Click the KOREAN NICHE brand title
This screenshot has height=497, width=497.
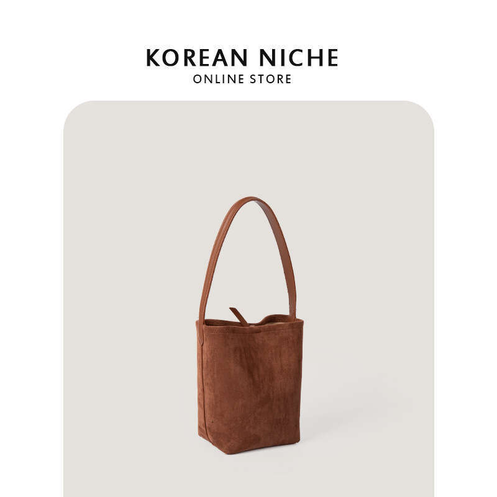coord(242,58)
